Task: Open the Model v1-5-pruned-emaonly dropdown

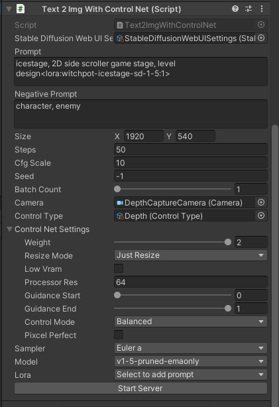Action: pos(190,361)
